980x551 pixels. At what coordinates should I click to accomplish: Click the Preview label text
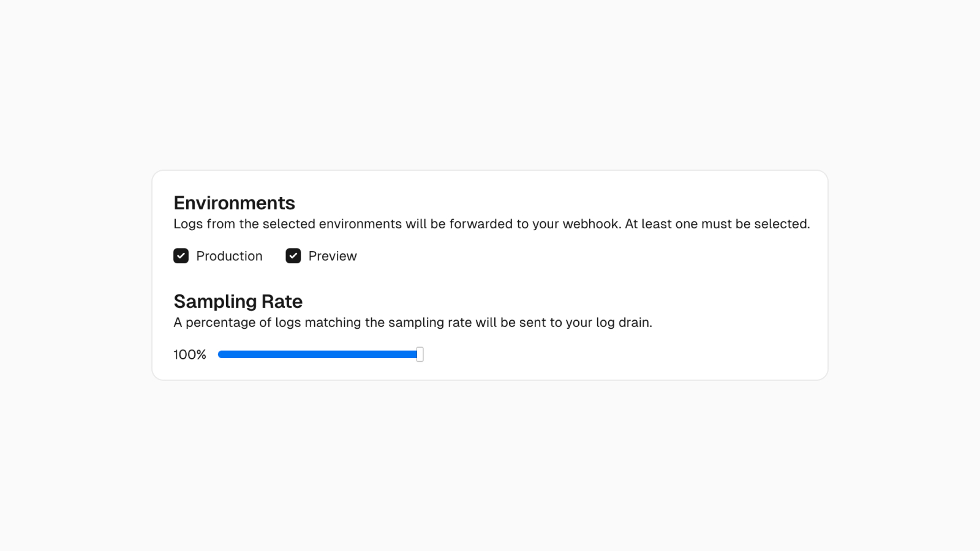pyautogui.click(x=332, y=256)
